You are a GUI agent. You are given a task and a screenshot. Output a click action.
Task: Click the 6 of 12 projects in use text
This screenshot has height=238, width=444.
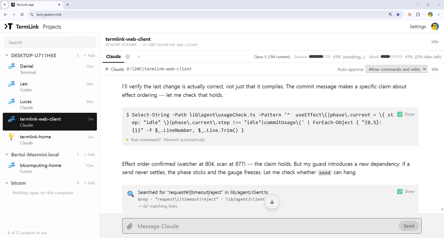(x=27, y=233)
